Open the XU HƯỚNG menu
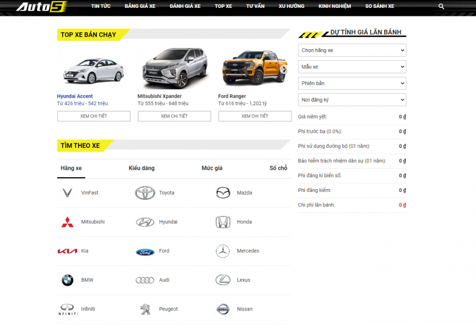 [x=292, y=6]
